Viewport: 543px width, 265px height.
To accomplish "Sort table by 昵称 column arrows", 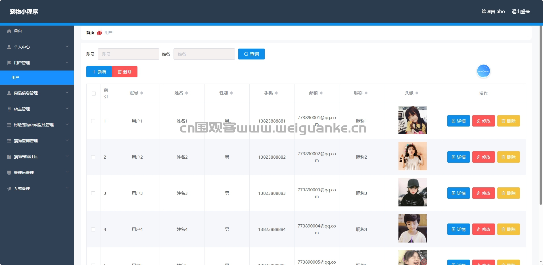I will (366, 93).
